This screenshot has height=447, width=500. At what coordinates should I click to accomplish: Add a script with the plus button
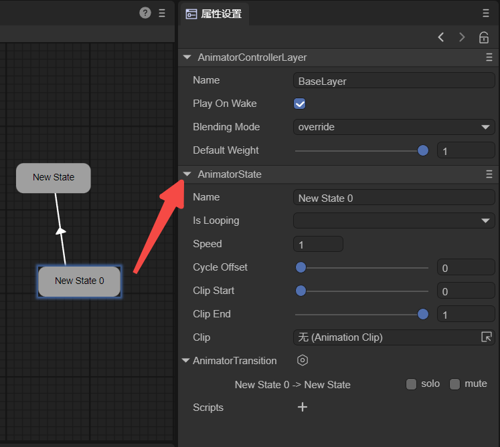pos(303,408)
